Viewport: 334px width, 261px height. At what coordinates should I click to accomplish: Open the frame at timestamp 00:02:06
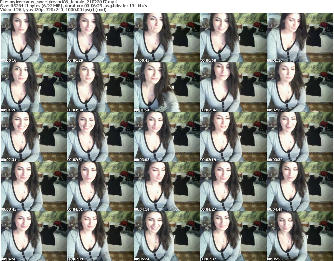click(233, 87)
